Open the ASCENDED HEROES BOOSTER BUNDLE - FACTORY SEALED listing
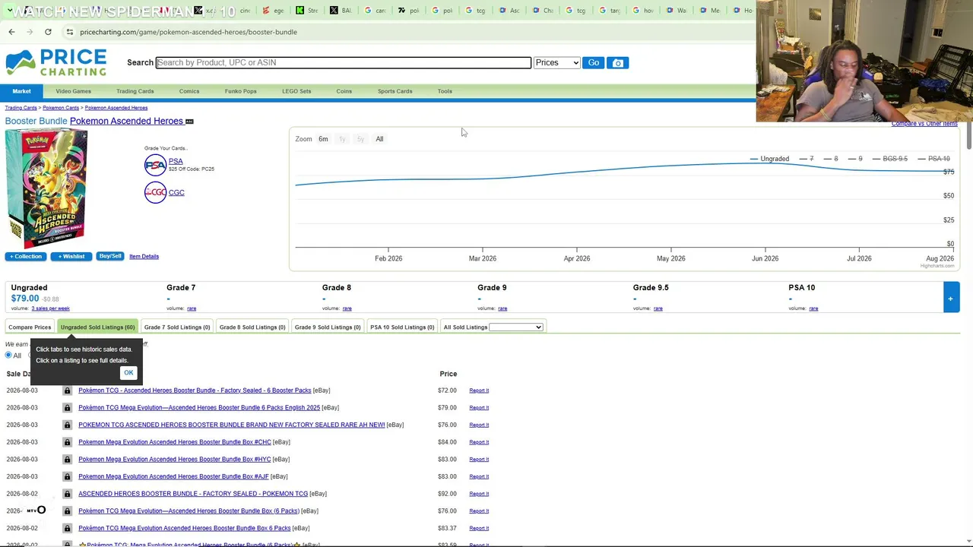The width and height of the screenshot is (973, 547). point(193,494)
